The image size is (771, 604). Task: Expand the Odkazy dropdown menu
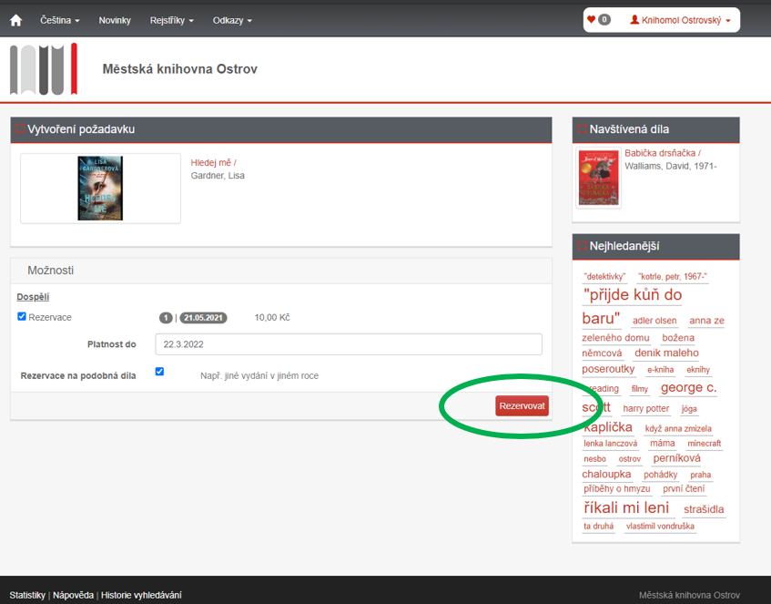coord(232,20)
